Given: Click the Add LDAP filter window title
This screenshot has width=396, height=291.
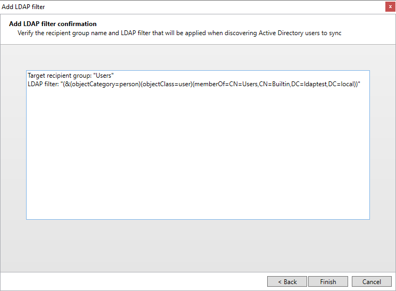Looking at the screenshot, I should point(23,7).
